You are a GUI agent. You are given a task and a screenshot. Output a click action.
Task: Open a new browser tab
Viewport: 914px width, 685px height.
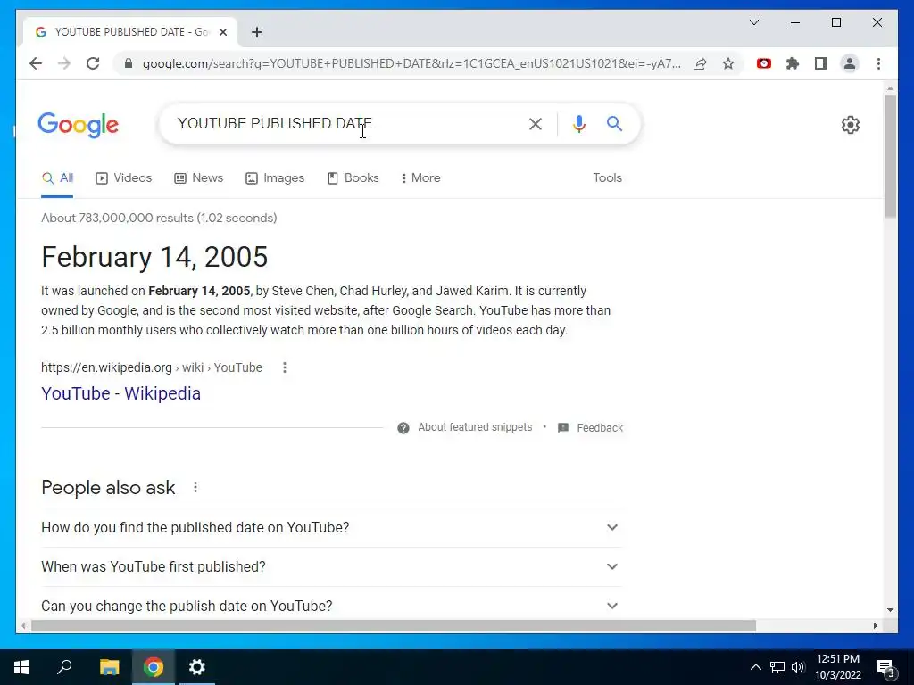pyautogui.click(x=256, y=32)
